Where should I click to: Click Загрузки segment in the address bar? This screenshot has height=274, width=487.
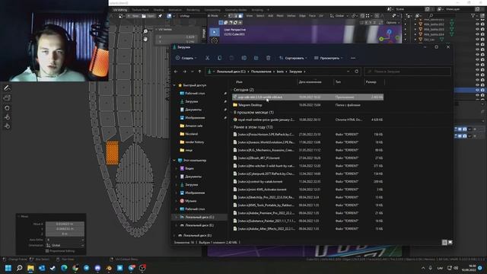pos(295,72)
